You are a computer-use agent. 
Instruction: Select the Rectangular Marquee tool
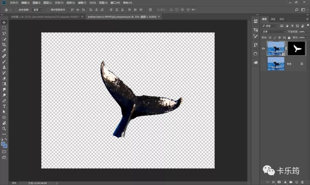click(x=4, y=28)
